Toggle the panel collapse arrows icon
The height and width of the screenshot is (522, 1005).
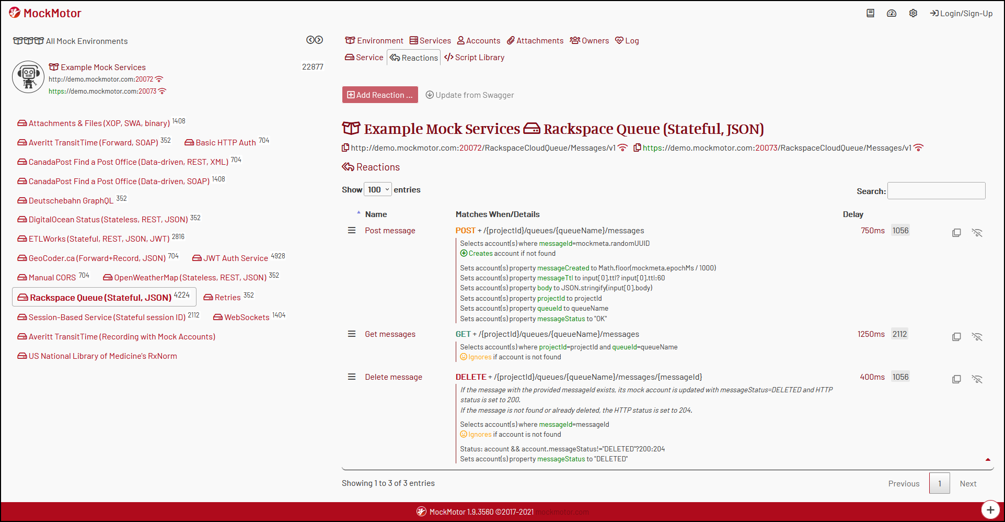[315, 40]
